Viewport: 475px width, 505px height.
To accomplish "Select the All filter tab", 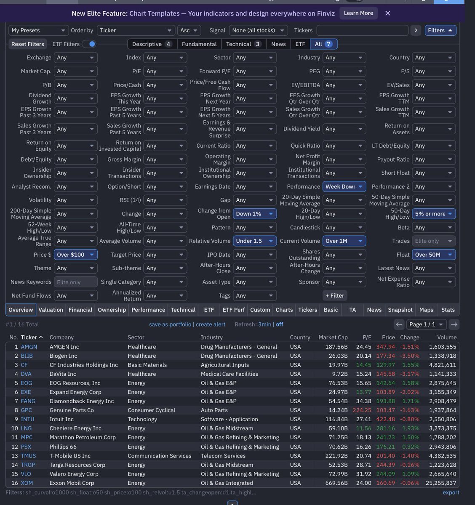I will coord(323,44).
